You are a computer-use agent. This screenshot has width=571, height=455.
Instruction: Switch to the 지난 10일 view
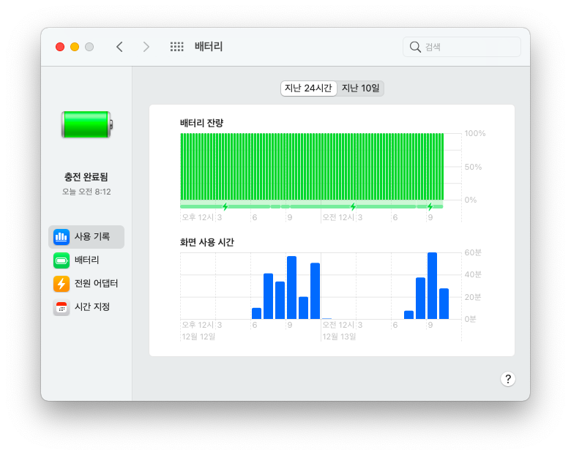tap(361, 89)
